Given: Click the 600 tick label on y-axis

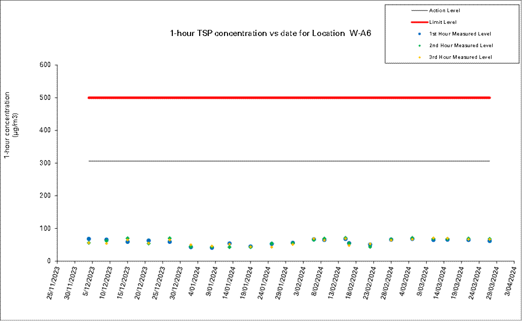Looking at the screenshot, I should coord(46,65).
